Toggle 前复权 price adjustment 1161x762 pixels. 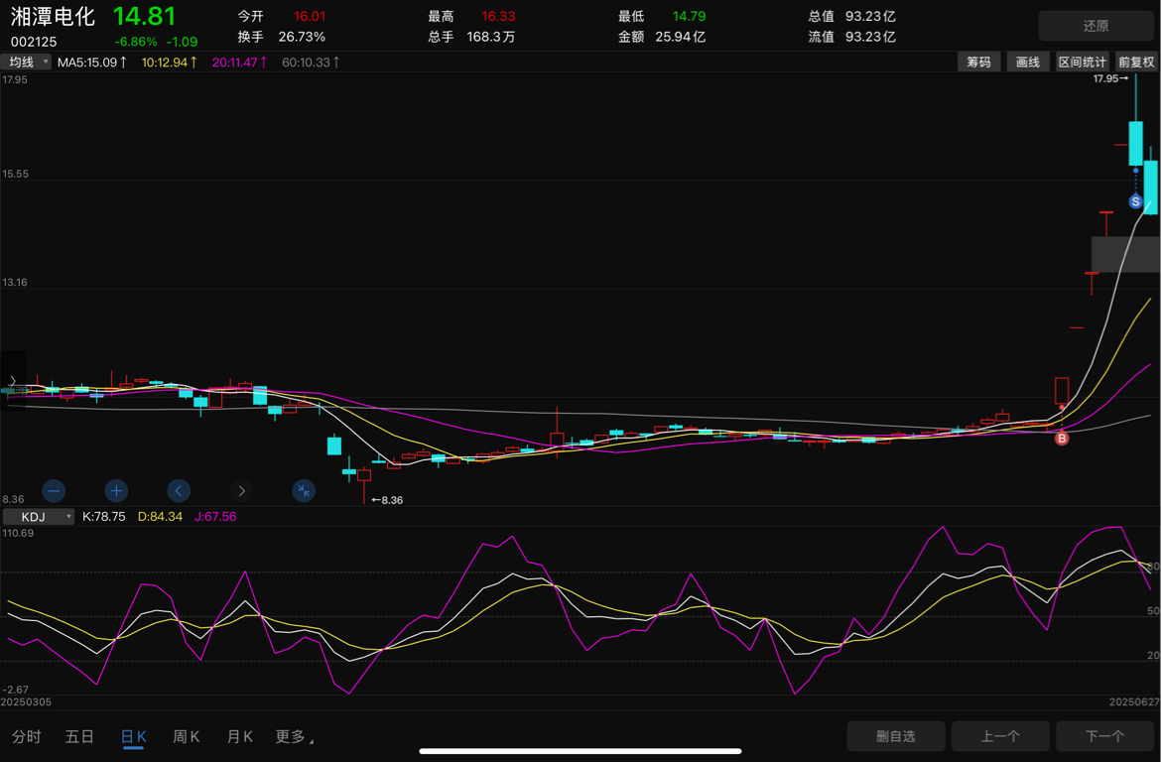coord(1136,63)
